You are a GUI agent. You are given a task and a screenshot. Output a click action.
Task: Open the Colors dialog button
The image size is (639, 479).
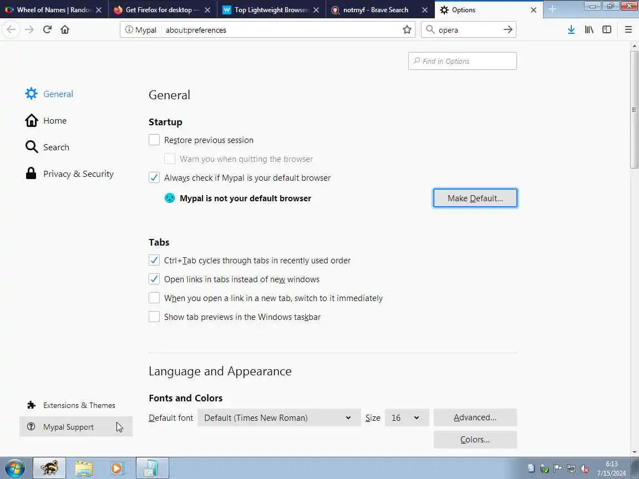[x=475, y=440]
